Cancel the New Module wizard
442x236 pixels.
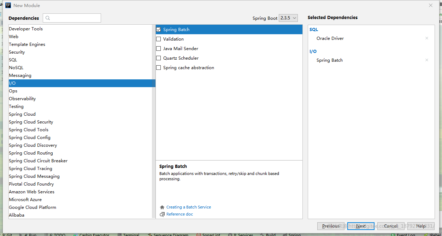[391, 226]
